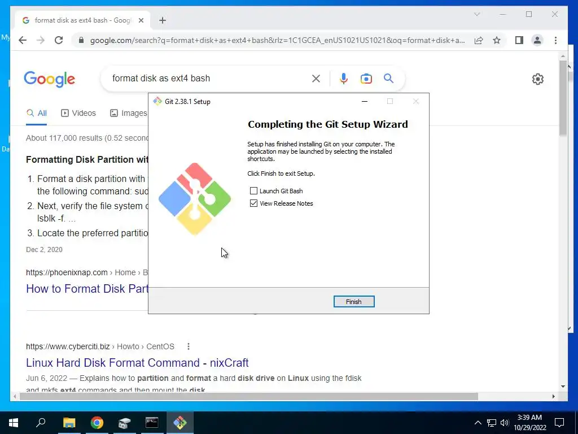The height and width of the screenshot is (434, 578).
Task: Open Google quick settings gear
Action: (537, 79)
